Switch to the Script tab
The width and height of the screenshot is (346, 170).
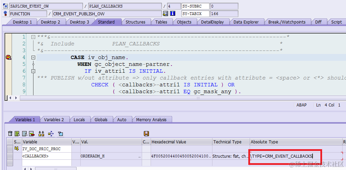[x=336, y=22]
